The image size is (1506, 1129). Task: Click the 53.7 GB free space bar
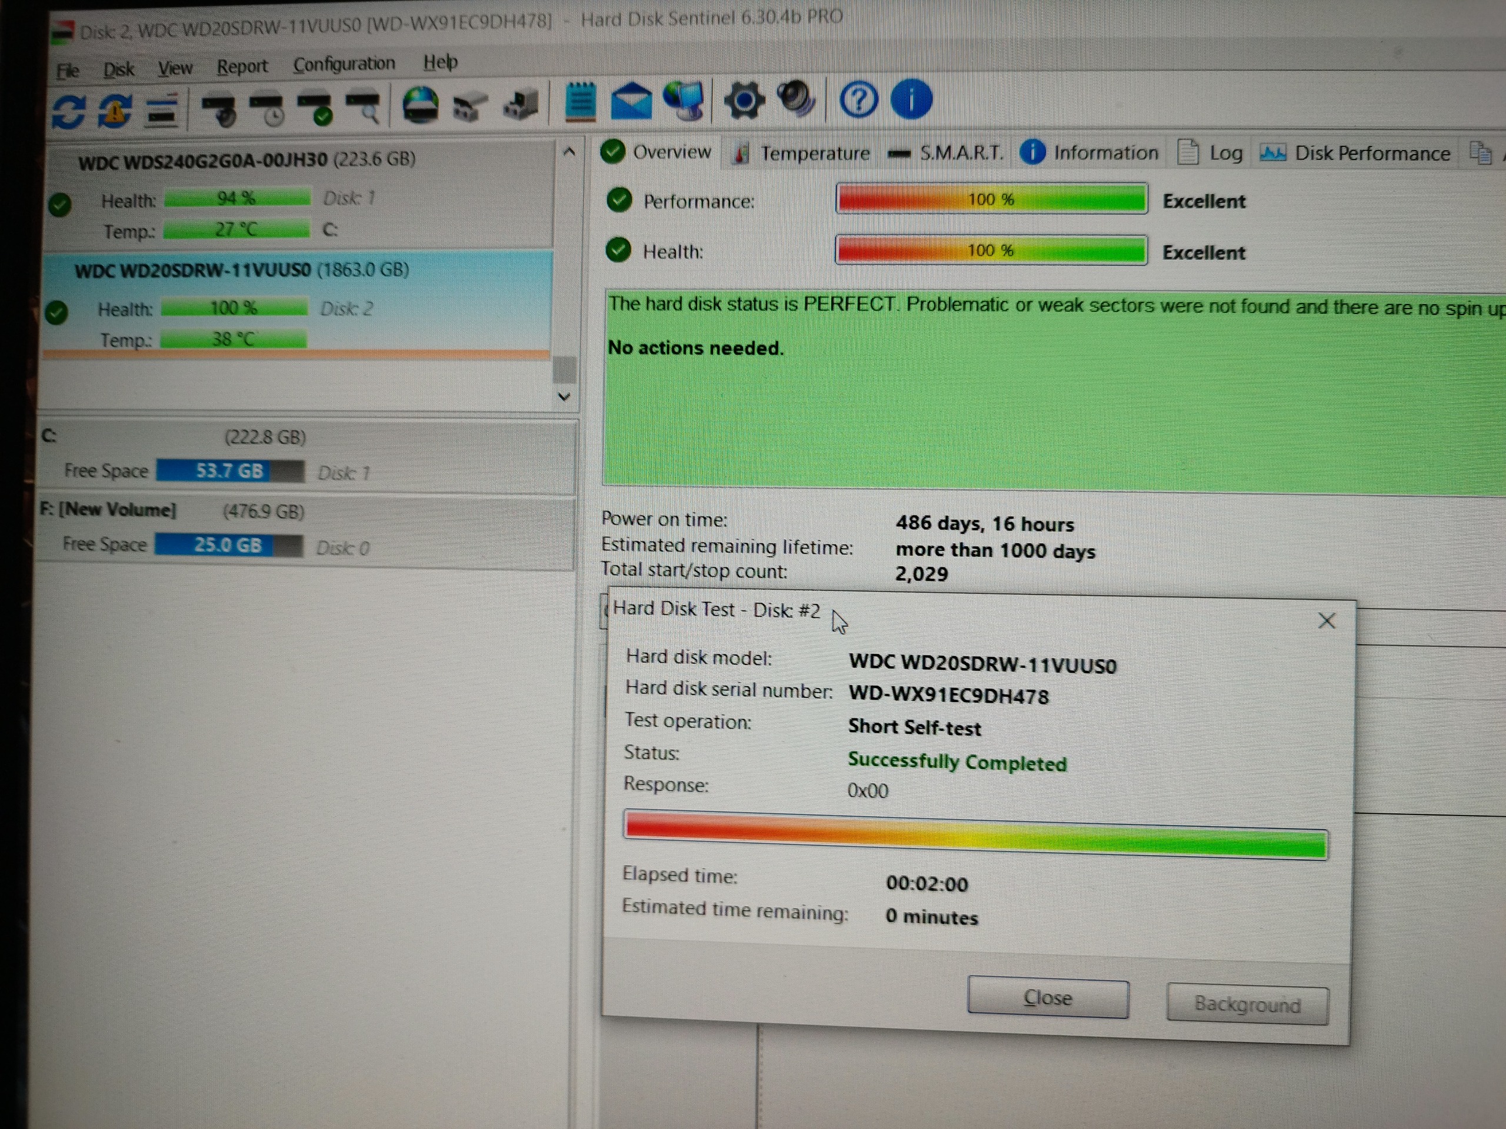[x=230, y=471]
